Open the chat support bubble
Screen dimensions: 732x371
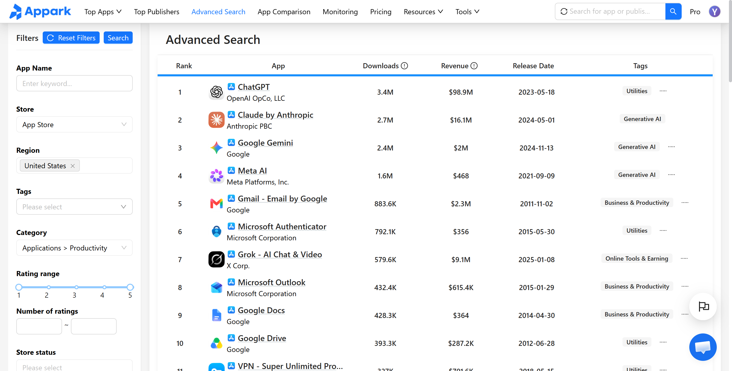pyautogui.click(x=703, y=347)
